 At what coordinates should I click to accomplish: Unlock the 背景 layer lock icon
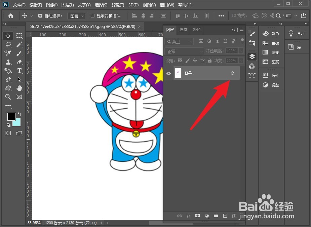tap(232, 73)
